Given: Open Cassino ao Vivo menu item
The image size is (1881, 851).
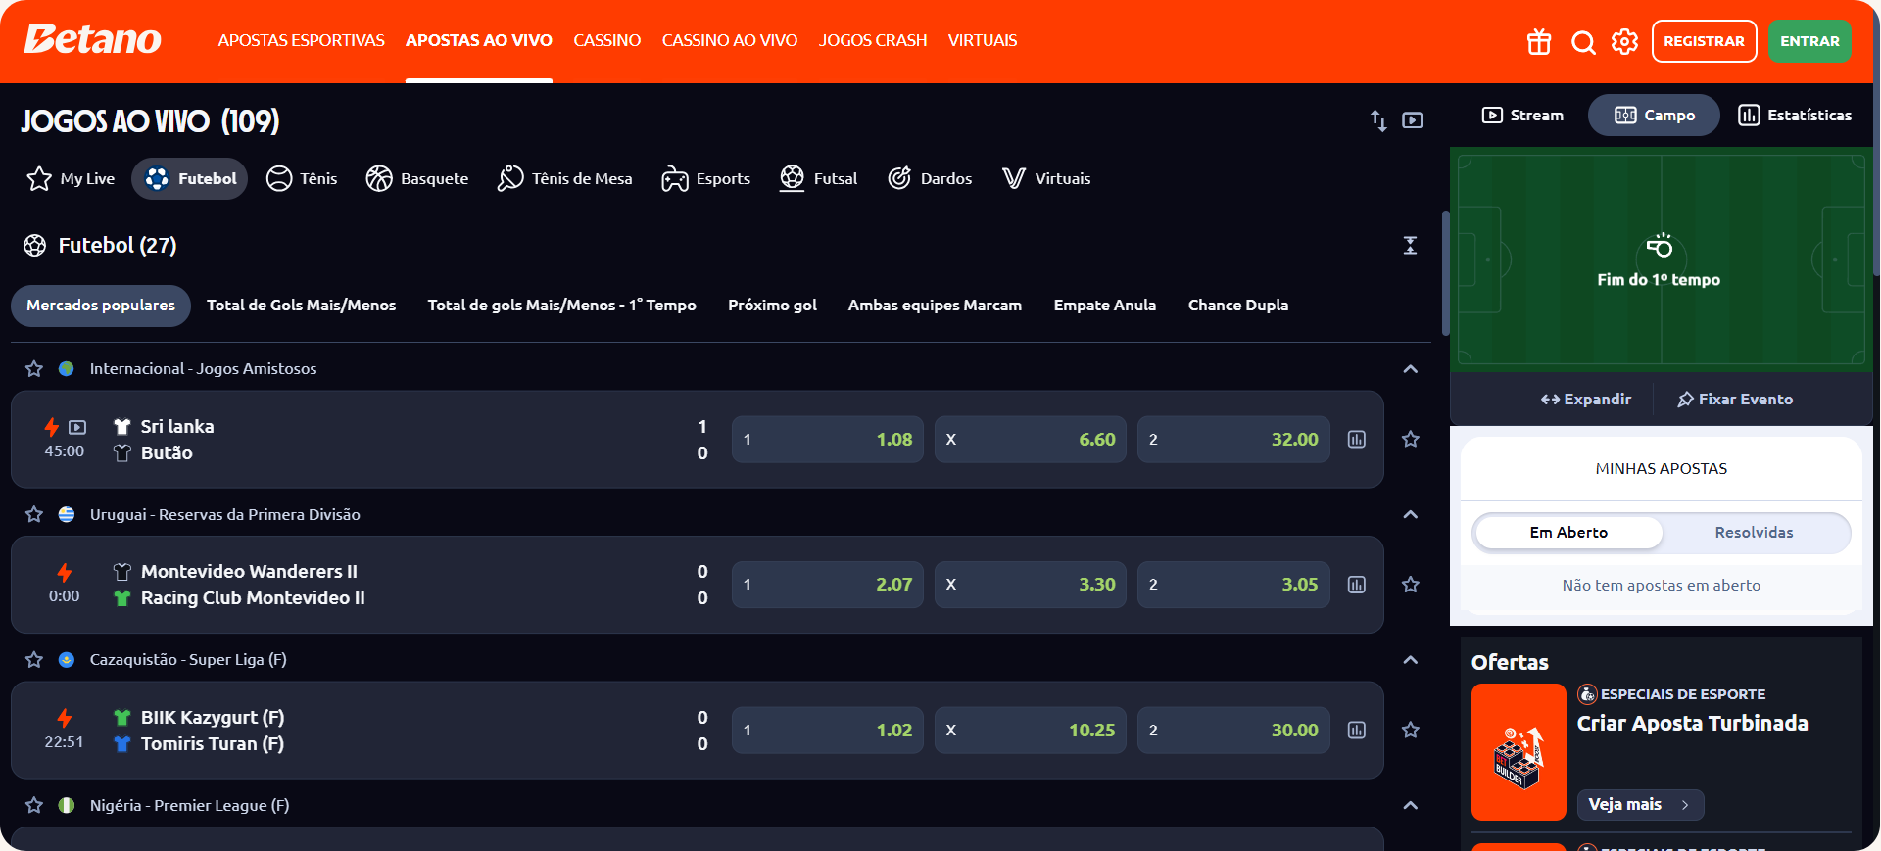Looking at the screenshot, I should 730,40.
